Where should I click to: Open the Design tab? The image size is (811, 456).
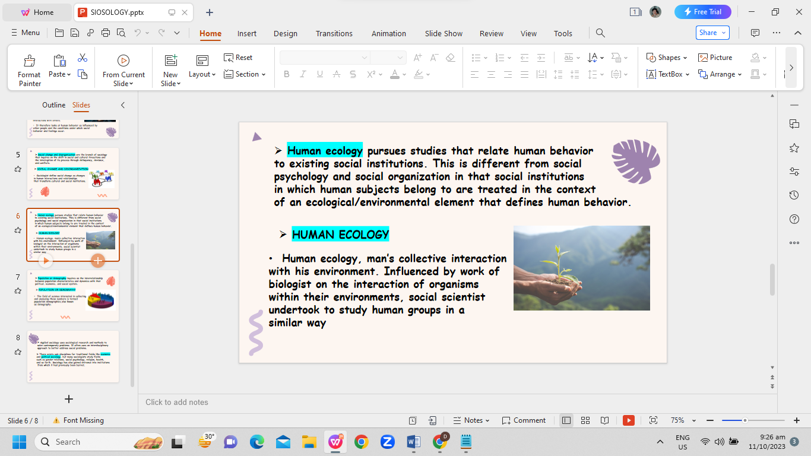[286, 33]
